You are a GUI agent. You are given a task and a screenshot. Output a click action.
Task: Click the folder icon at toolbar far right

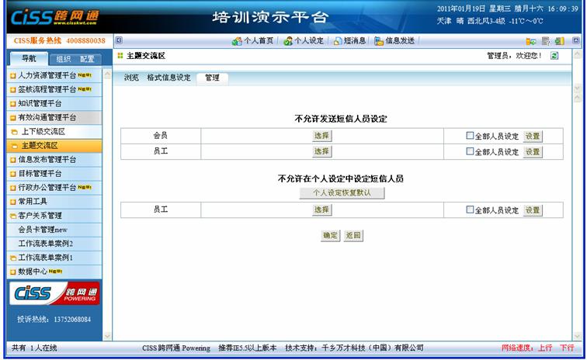pos(532,41)
